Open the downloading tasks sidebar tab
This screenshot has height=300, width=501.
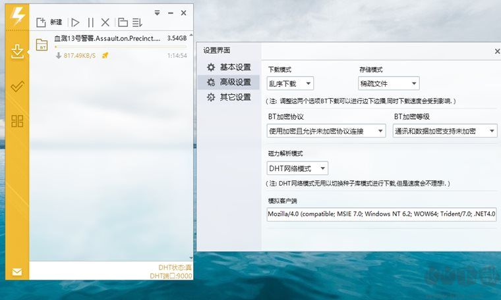[17, 52]
